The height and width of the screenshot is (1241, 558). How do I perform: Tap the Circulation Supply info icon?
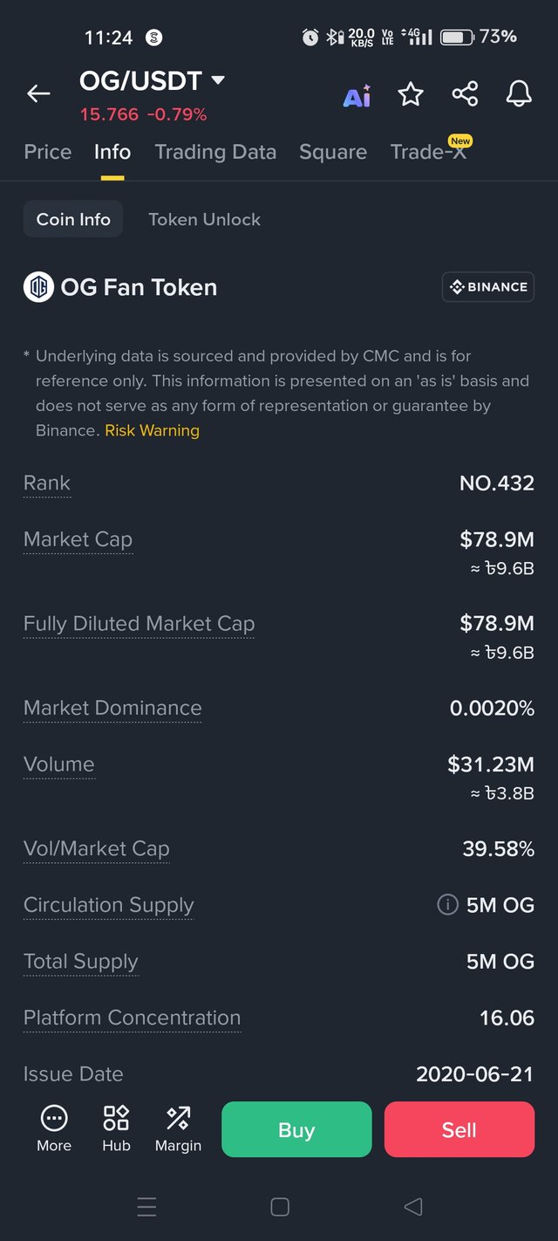coord(447,905)
